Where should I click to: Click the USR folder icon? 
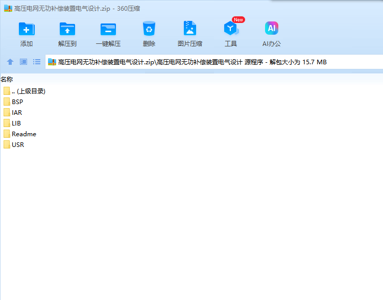pyautogui.click(x=7, y=145)
